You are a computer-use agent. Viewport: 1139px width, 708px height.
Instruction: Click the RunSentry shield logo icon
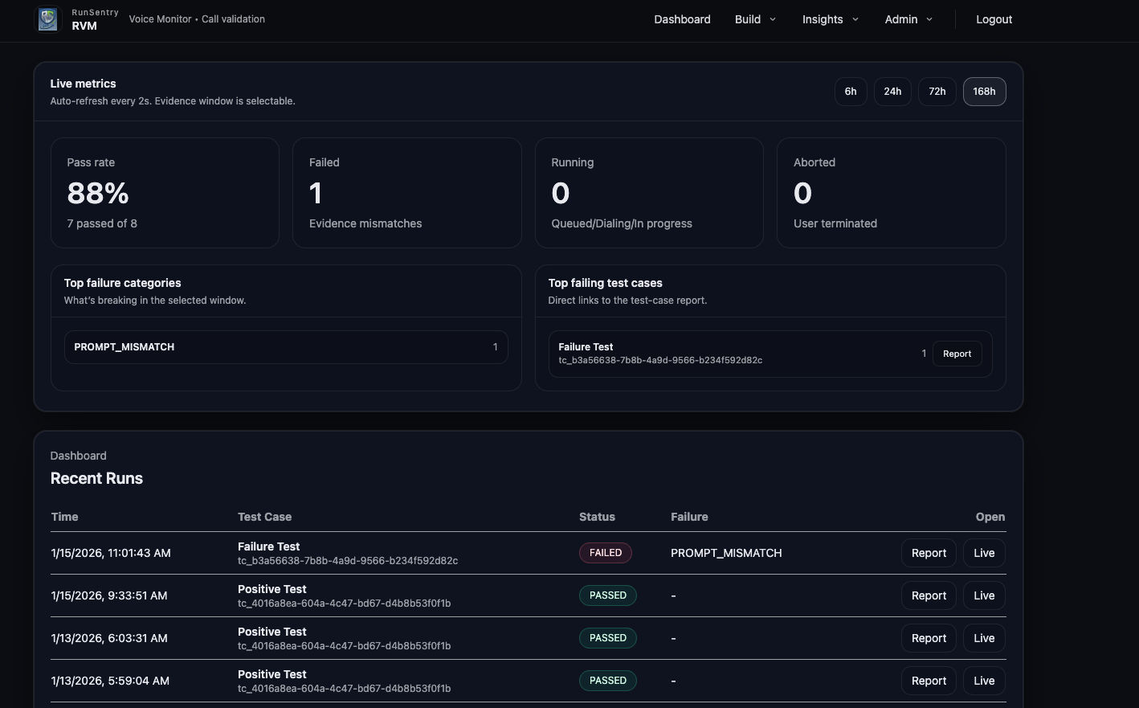48,18
